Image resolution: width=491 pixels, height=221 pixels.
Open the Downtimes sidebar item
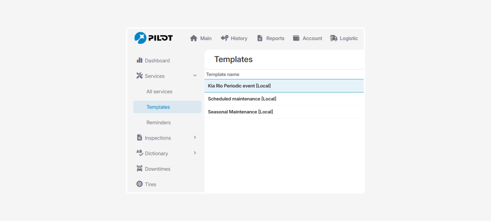(157, 169)
